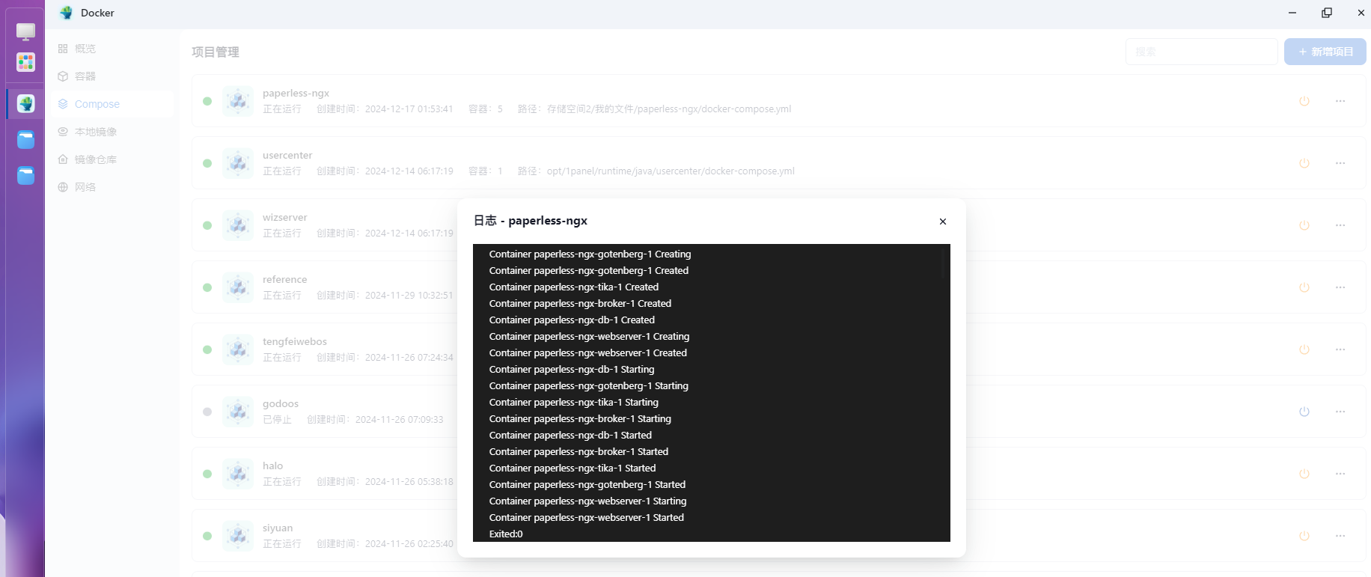The width and height of the screenshot is (1371, 577).
Task: Click the 镜像仓库 warehouse icon in sidebar
Action: 63,159
